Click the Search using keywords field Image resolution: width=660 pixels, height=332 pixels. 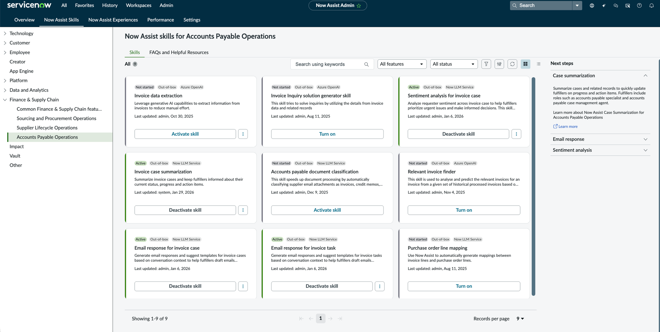pos(332,64)
